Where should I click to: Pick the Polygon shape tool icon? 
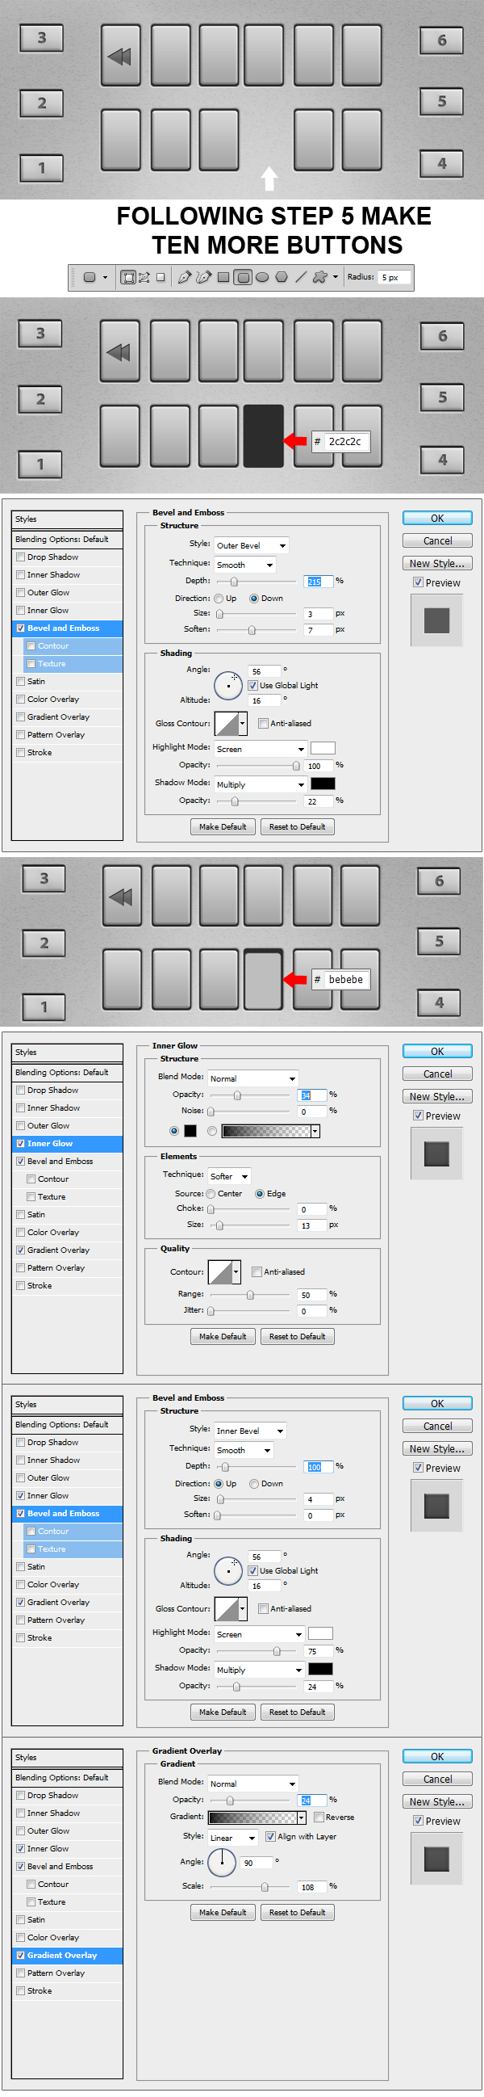click(x=282, y=278)
